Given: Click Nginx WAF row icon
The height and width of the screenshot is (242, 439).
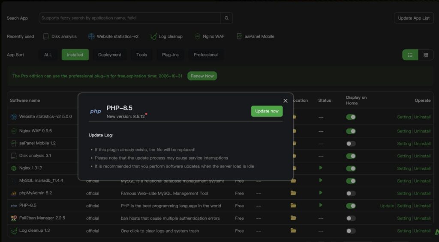Looking at the screenshot, I should coord(14,131).
